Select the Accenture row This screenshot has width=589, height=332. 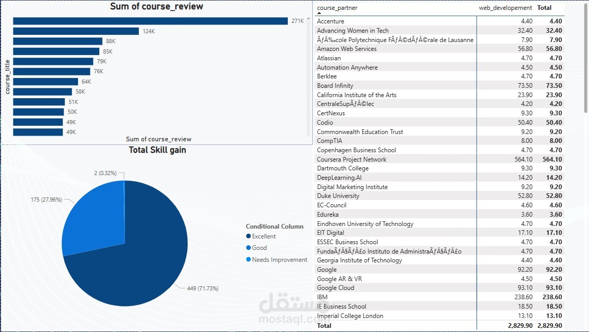[439, 21]
